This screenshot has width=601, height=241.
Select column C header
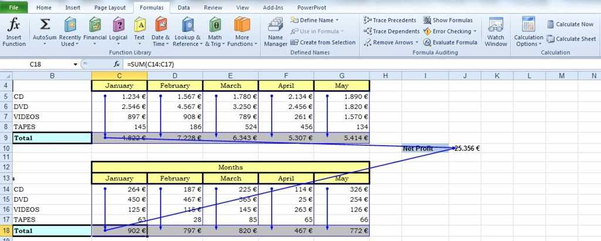point(119,76)
